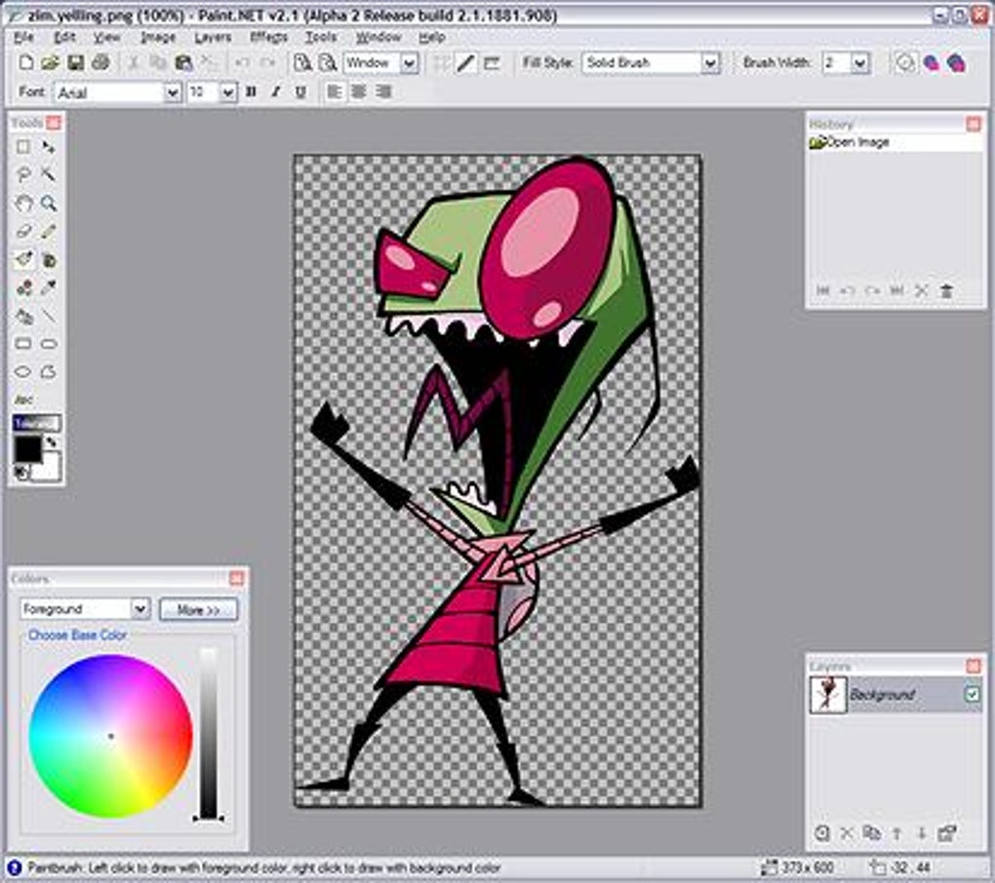995x883 pixels.
Task: Open the Foreground color selector dropdown
Action: (x=139, y=609)
